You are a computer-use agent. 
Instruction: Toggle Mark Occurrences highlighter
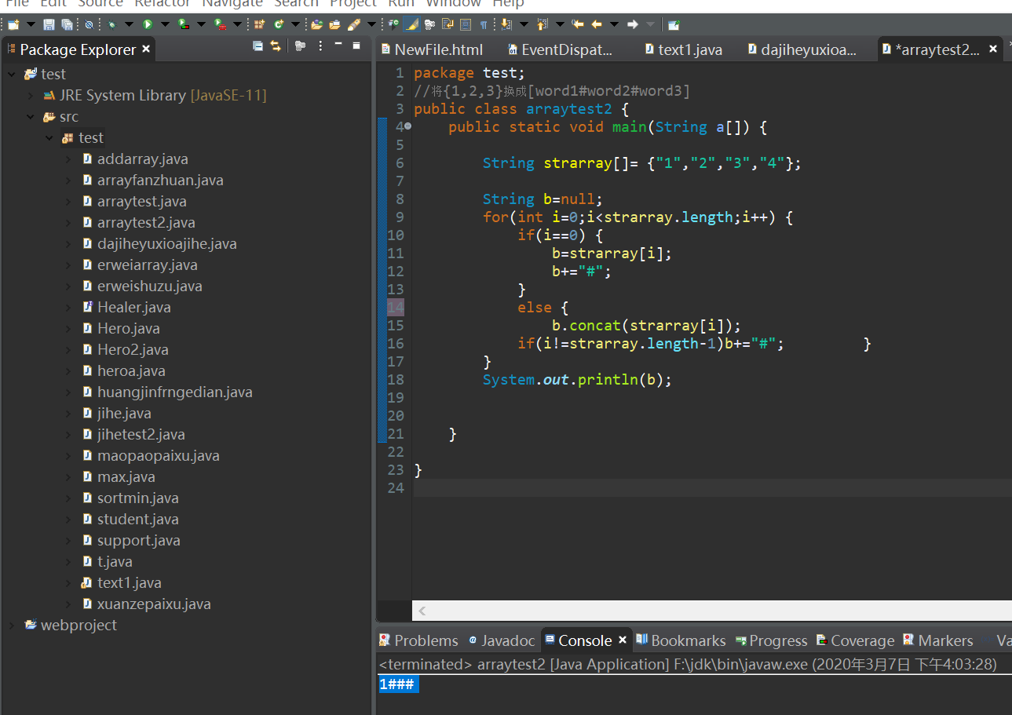point(411,24)
